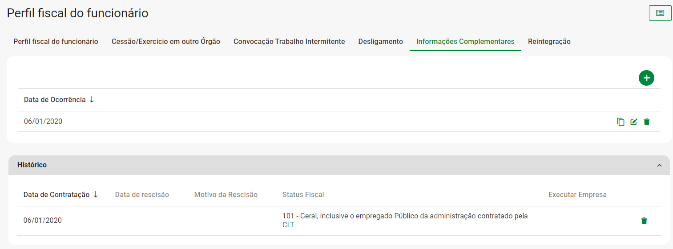This screenshot has width=673, height=249.
Task: Click the Histórico panel header
Action: tap(32, 165)
